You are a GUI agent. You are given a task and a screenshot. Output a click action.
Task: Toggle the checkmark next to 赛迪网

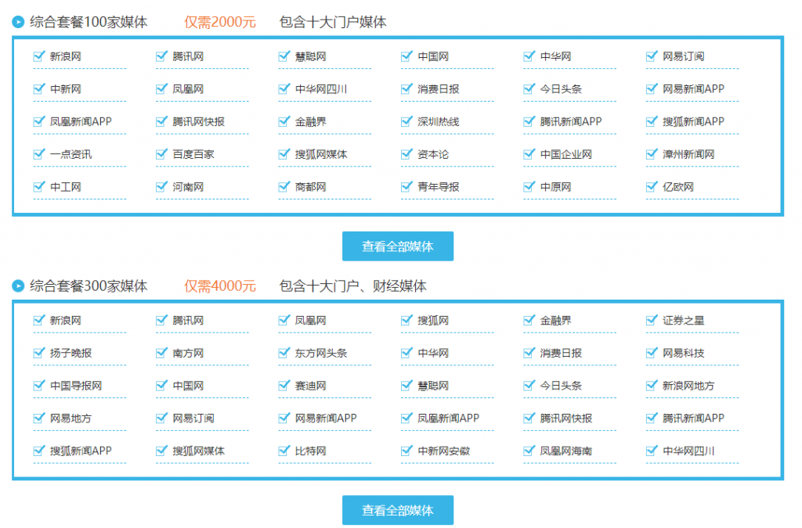click(x=284, y=386)
